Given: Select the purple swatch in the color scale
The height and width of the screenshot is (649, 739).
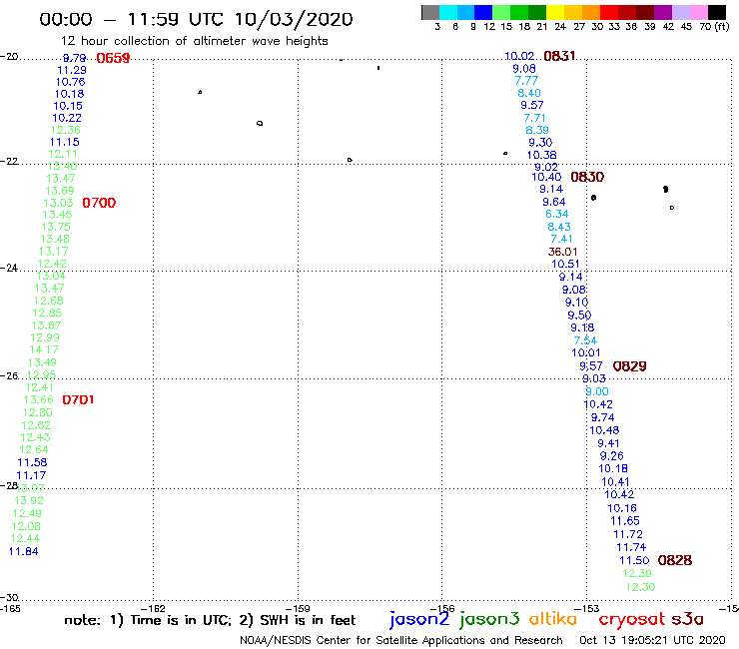Looking at the screenshot, I should point(663,12).
